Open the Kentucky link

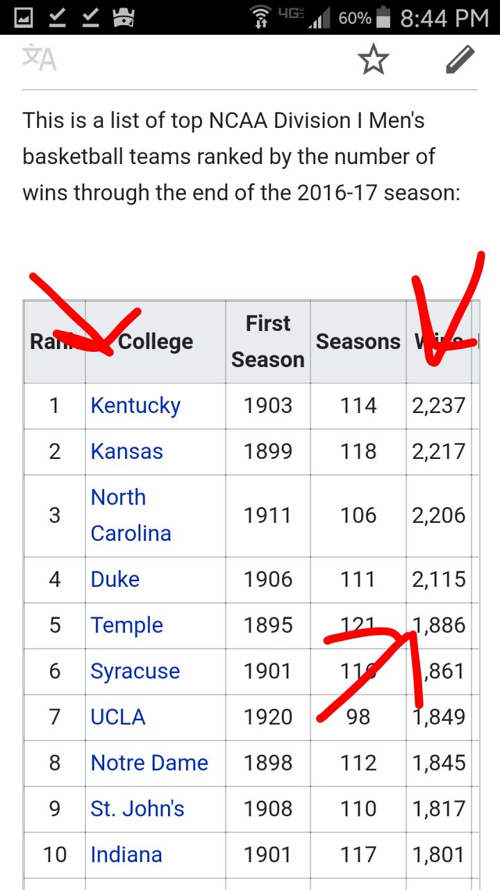click(135, 405)
